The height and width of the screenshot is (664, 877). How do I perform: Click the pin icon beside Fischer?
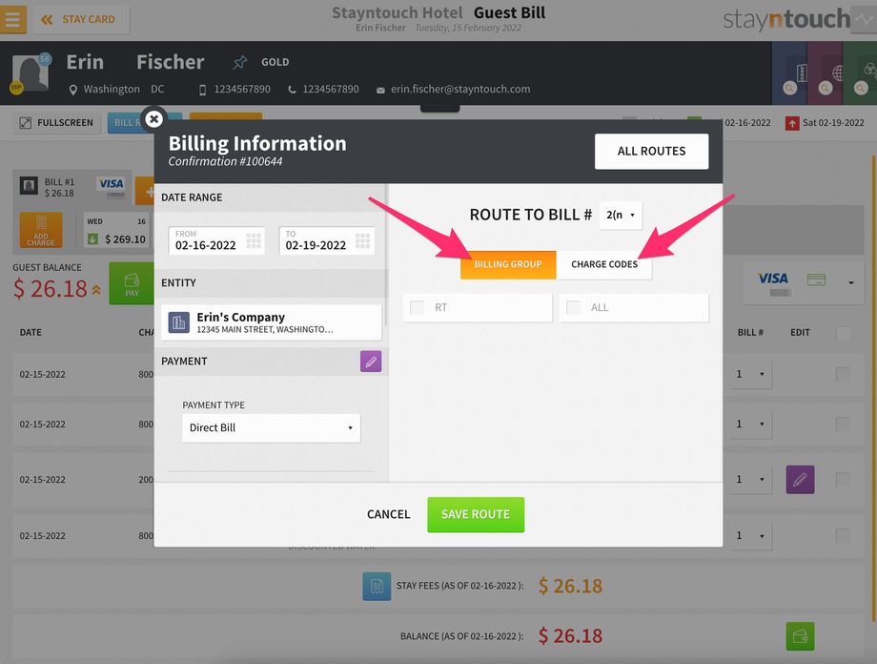pyautogui.click(x=240, y=62)
